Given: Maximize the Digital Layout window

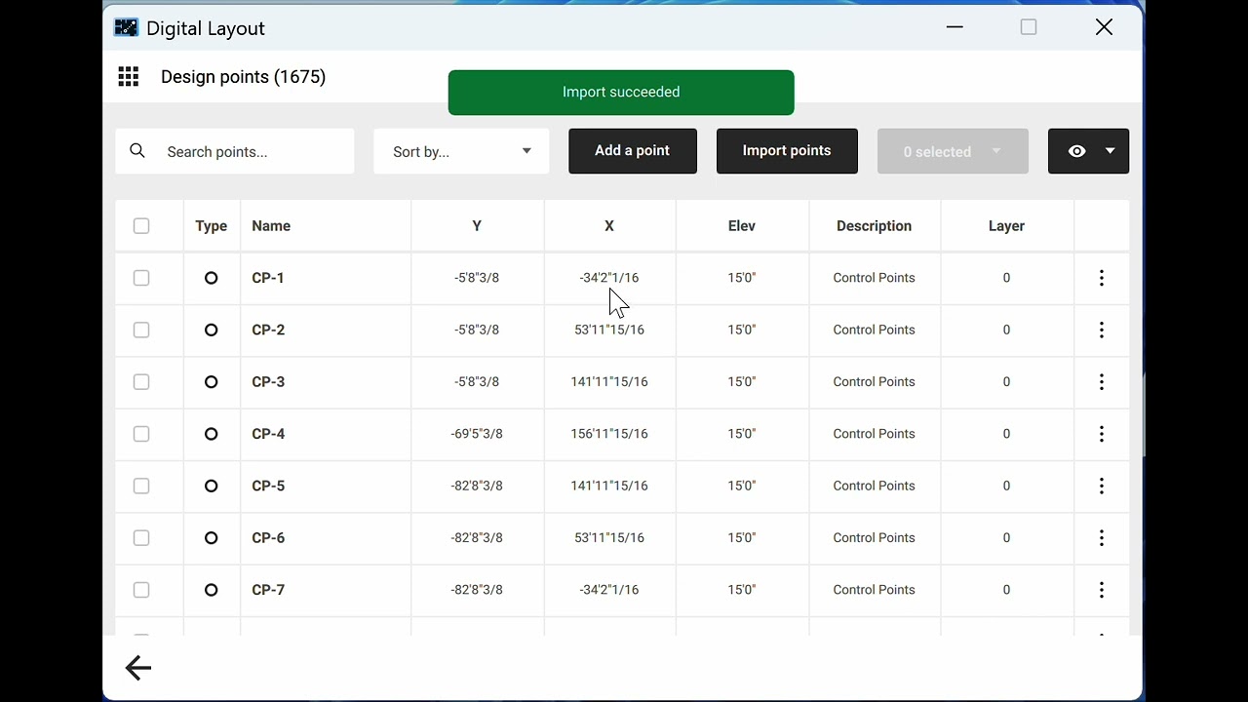Looking at the screenshot, I should [x=1029, y=27].
